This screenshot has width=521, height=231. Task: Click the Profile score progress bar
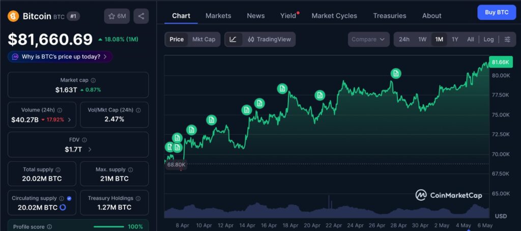click(109, 227)
